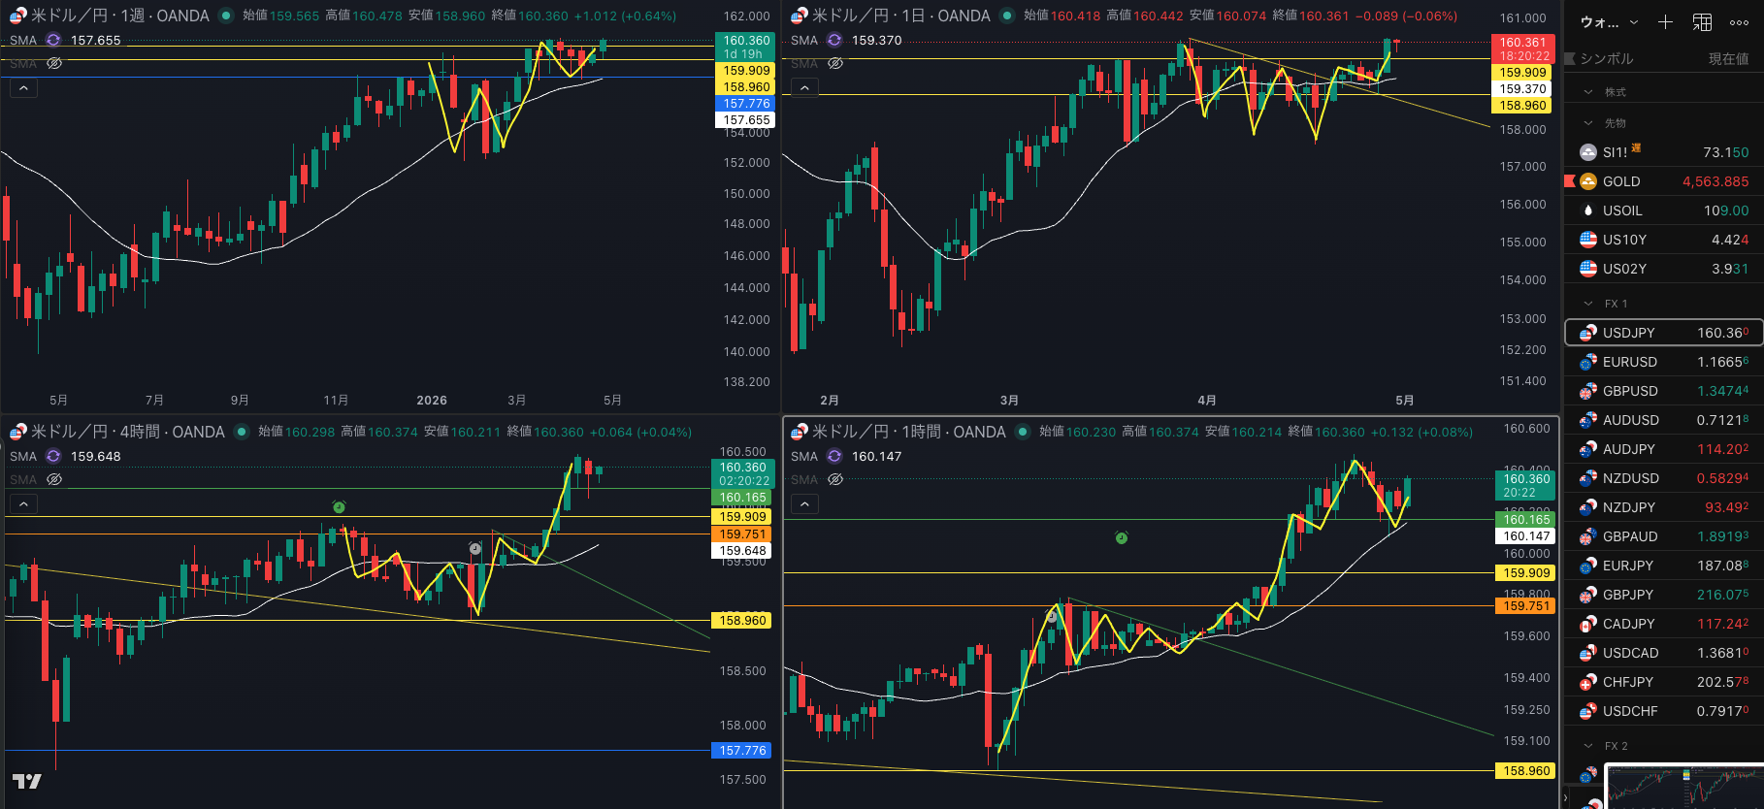Click the green event marker on the 1-hour chart
The width and height of the screenshot is (1764, 809).
(x=1121, y=537)
